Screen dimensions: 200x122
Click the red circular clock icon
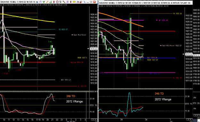click(x=57, y=2)
